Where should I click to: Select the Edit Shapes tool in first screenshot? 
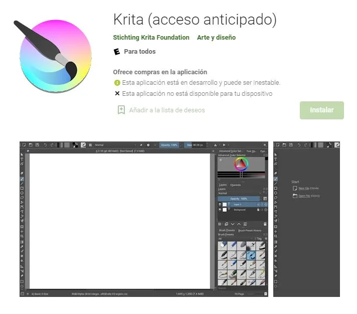tap(22, 164)
